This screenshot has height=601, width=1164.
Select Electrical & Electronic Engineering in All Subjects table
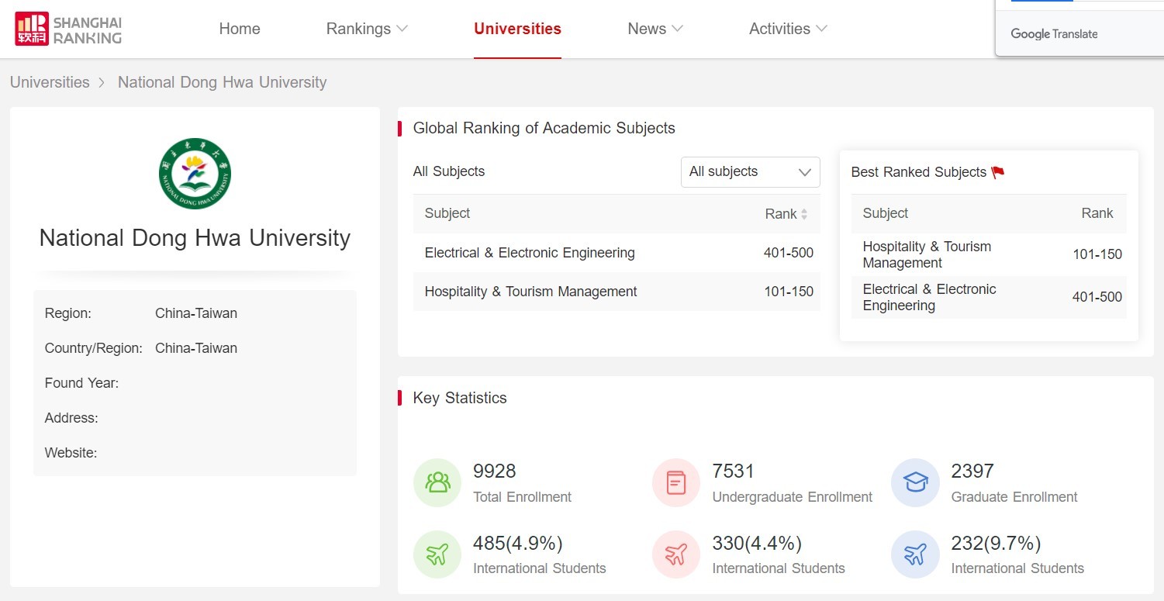[x=530, y=253]
